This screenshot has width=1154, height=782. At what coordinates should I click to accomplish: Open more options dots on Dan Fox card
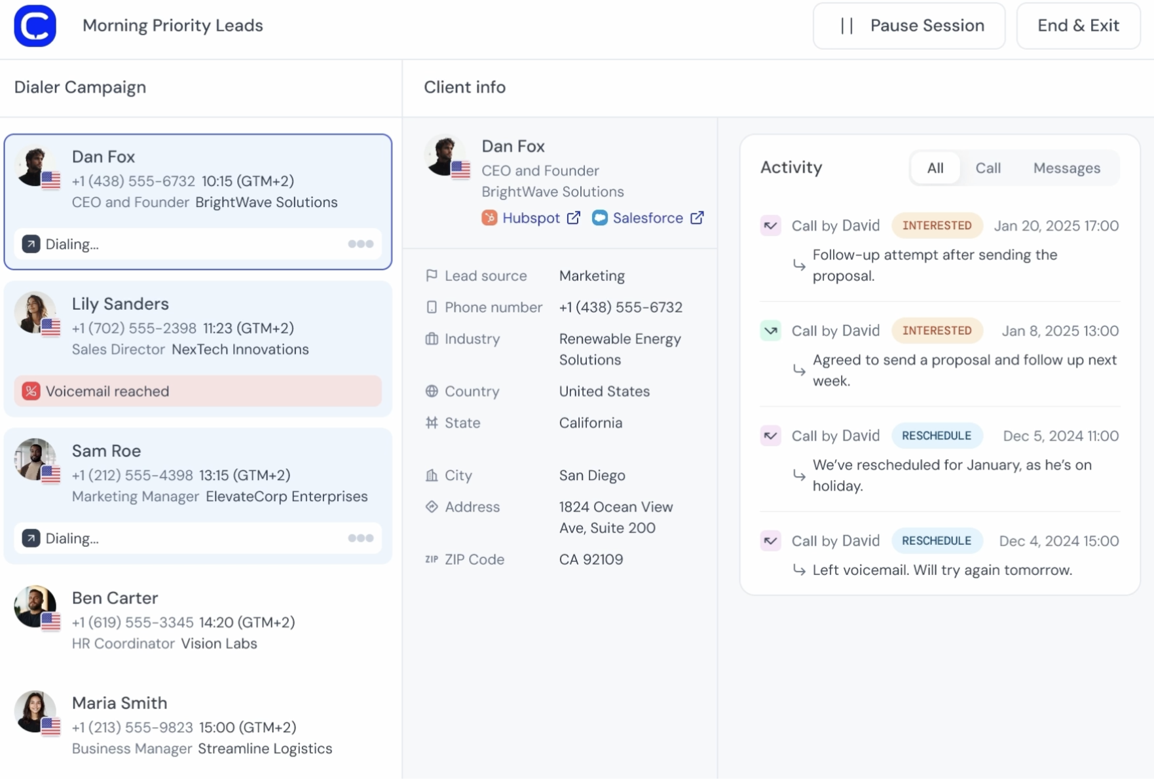(x=360, y=244)
